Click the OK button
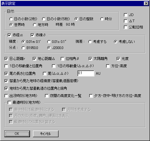Viewport: 150px width, 141px height. pyautogui.click(x=17, y=134)
